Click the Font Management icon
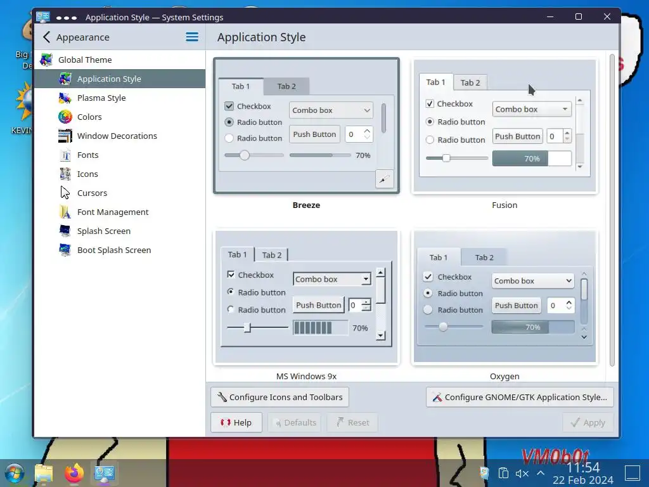This screenshot has width=649, height=487. pyautogui.click(x=65, y=212)
